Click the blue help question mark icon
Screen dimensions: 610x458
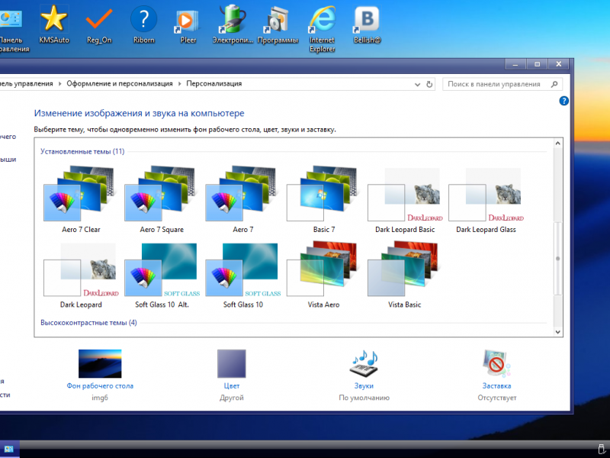564,101
